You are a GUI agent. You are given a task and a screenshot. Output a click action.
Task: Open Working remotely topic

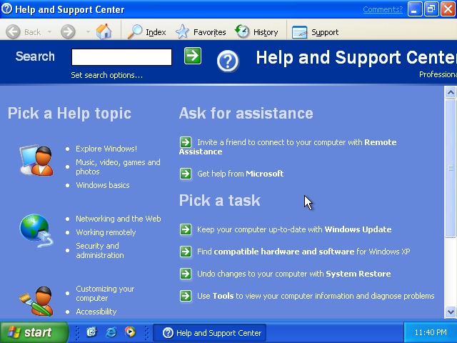coord(106,232)
